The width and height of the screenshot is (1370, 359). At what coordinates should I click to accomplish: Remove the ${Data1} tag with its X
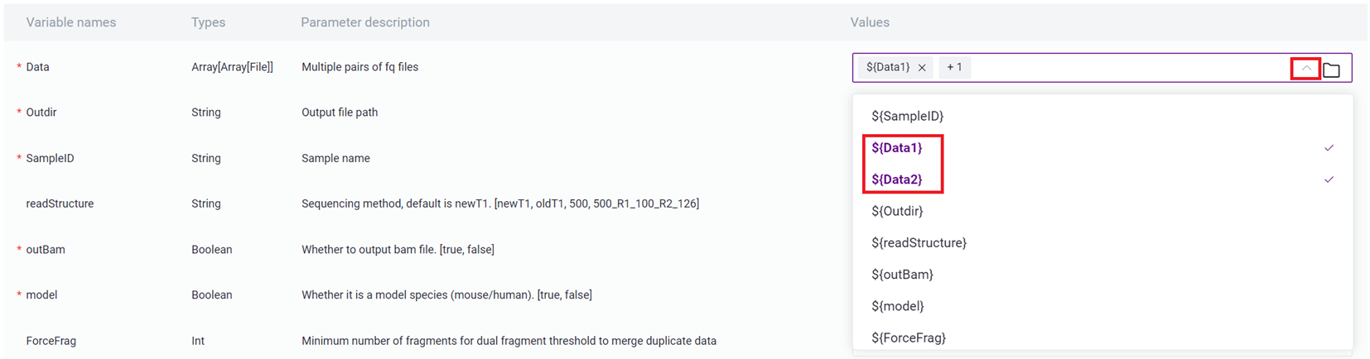tap(922, 68)
